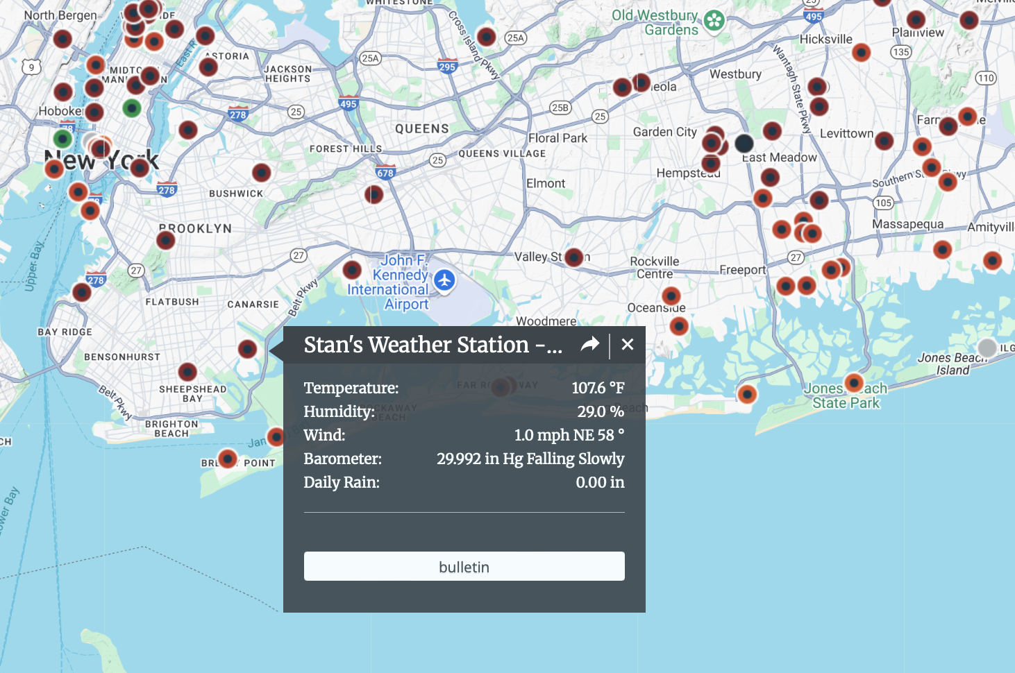Open the station marker right of Levittown
The height and width of the screenshot is (673, 1015).
[x=884, y=141]
